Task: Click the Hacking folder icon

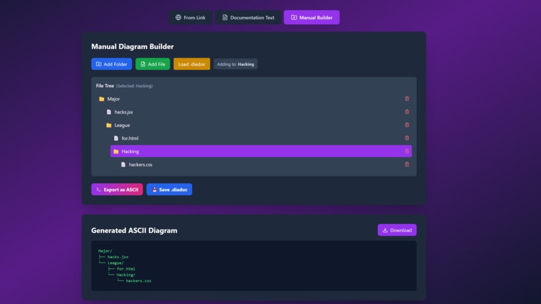Action: pos(116,151)
